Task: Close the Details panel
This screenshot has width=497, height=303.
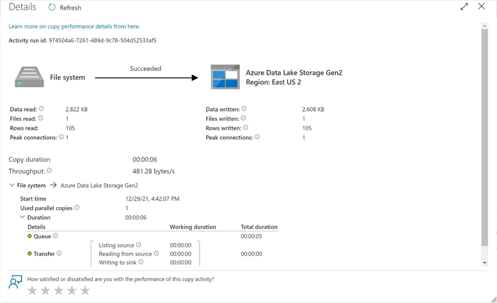Action: click(x=481, y=7)
